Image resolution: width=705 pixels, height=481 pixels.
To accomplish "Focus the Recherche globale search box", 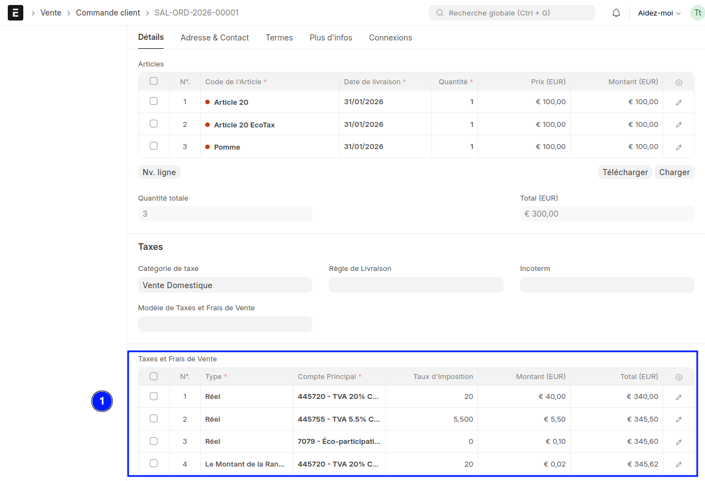I will (512, 13).
